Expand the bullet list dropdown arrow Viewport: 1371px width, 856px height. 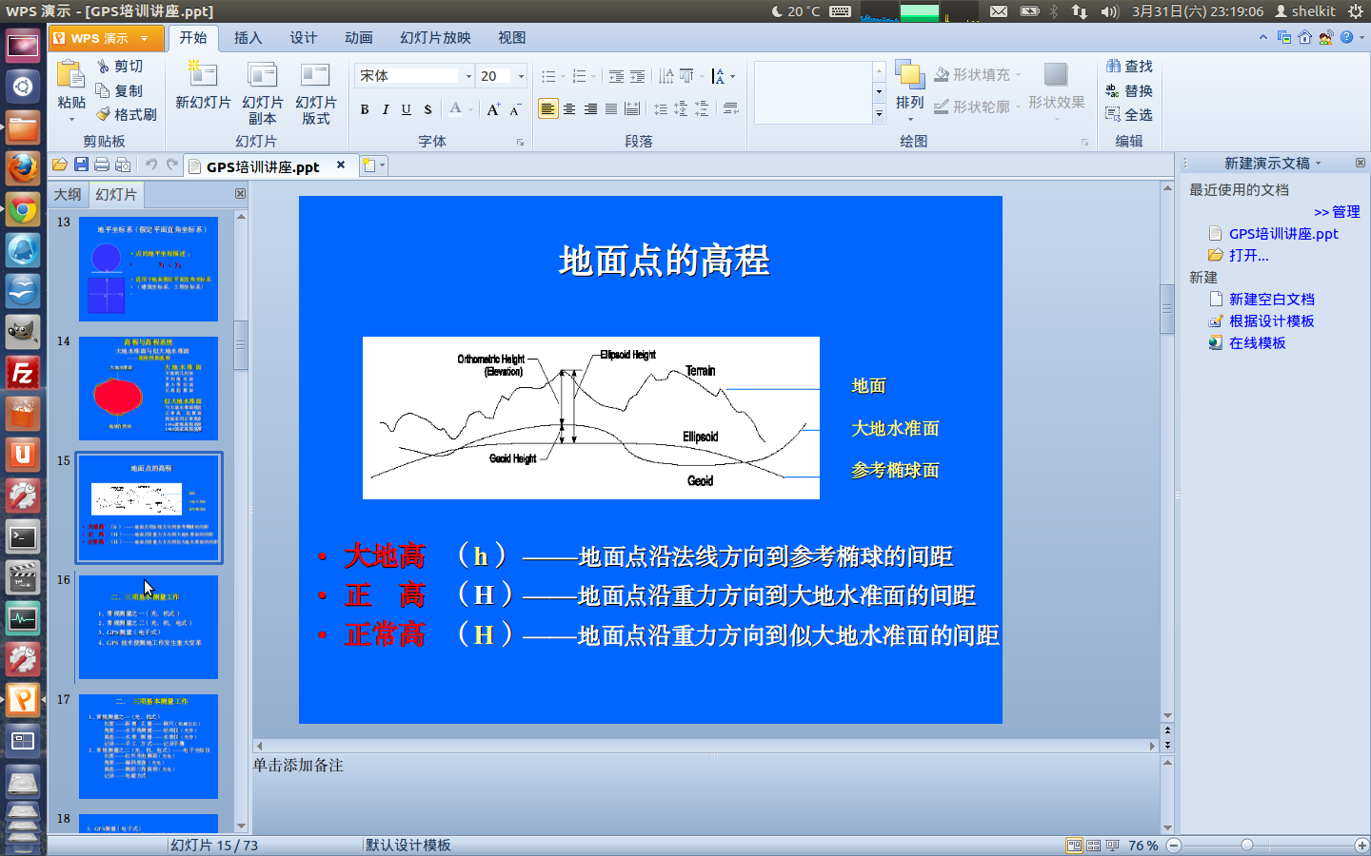point(563,76)
